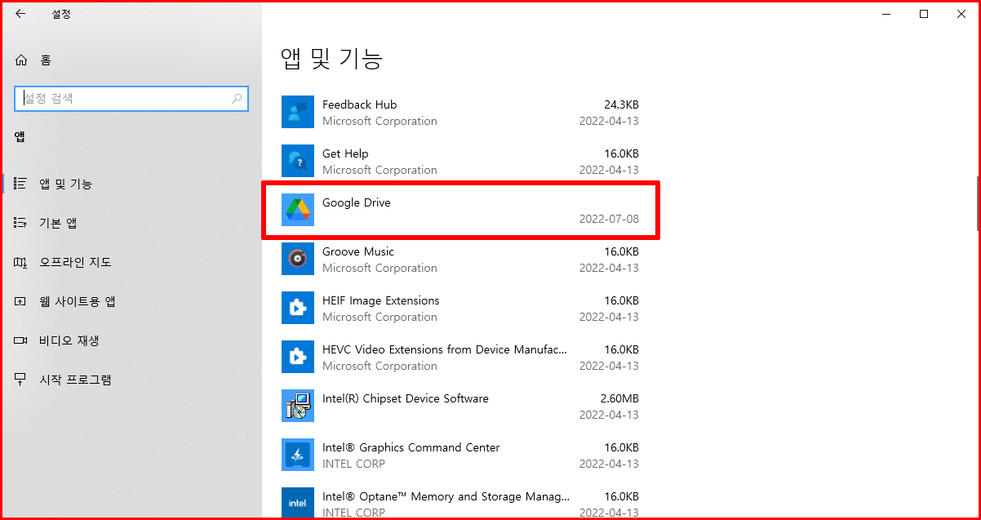Select HEVC Video Extensions from Device entry
The width and height of the screenshot is (981, 520).
click(445, 349)
